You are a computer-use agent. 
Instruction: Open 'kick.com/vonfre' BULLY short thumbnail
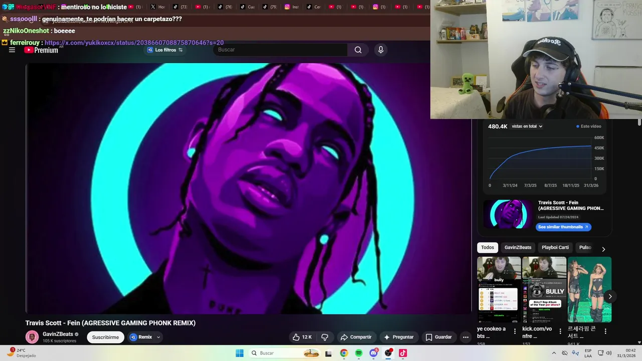tap(544, 290)
